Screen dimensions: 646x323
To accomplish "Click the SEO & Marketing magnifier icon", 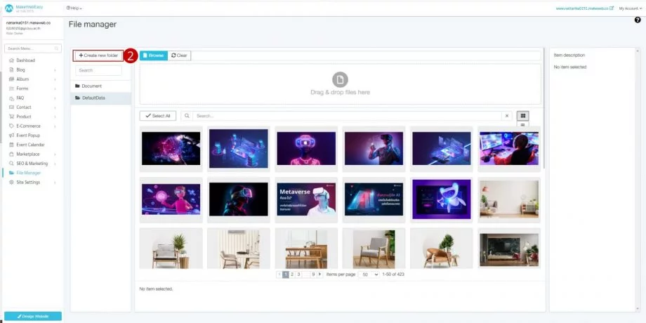I will coord(11,164).
